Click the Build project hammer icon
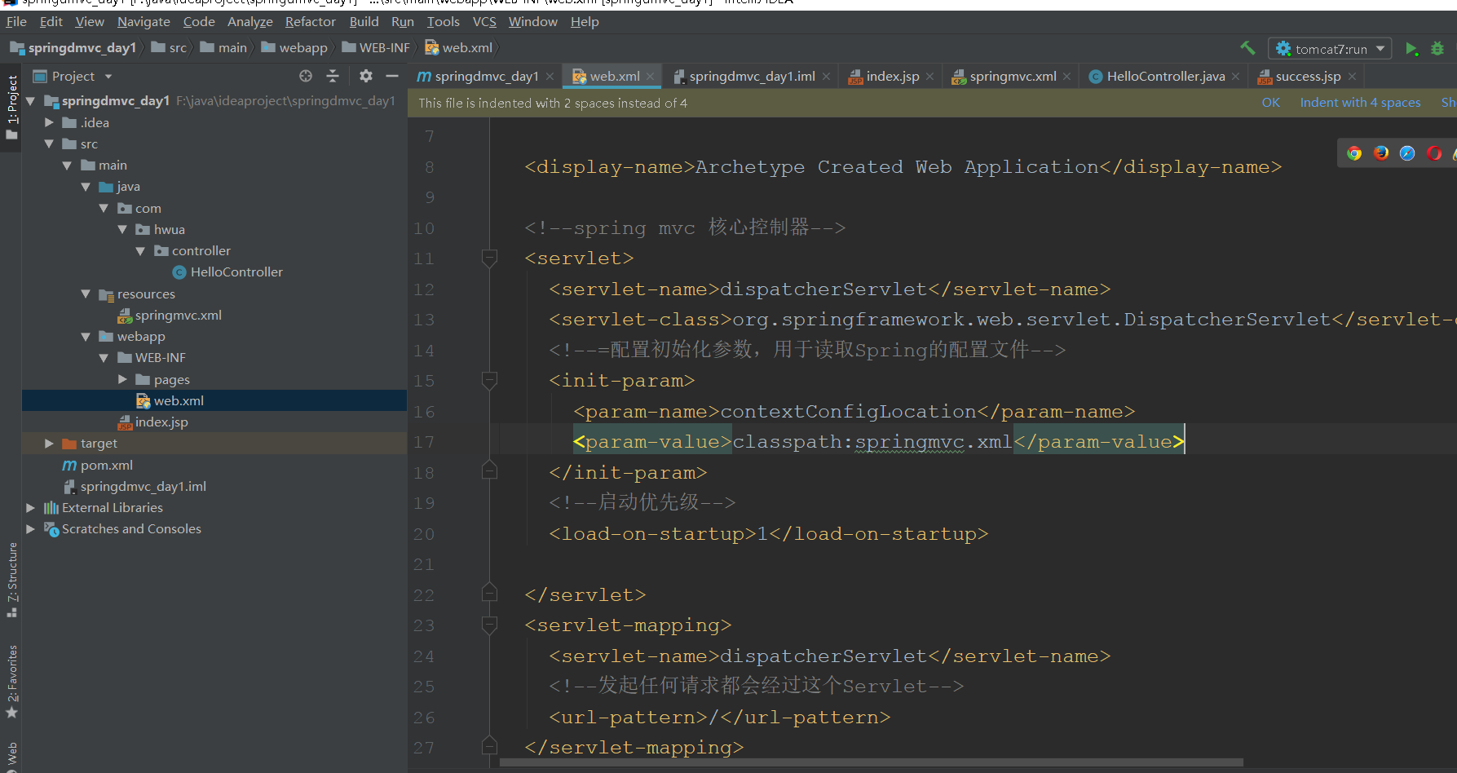Viewport: 1457px width, 773px height. point(1247,48)
